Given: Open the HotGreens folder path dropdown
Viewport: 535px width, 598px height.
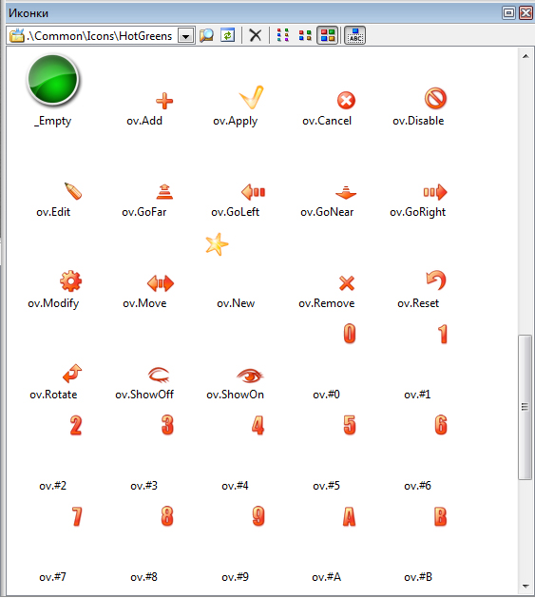Looking at the screenshot, I should pos(185,36).
